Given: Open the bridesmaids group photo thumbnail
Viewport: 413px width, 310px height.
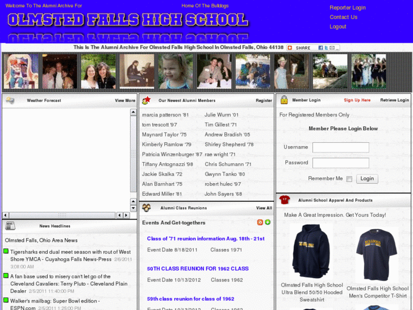Looking at the screenshot, I should pyautogui.click(x=369, y=71).
